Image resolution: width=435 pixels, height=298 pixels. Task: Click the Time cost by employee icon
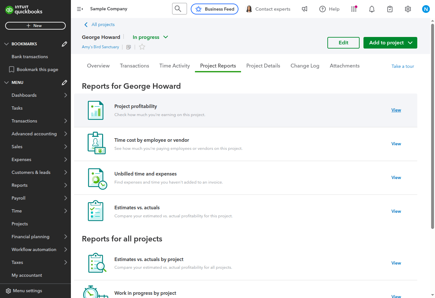pyautogui.click(x=96, y=143)
